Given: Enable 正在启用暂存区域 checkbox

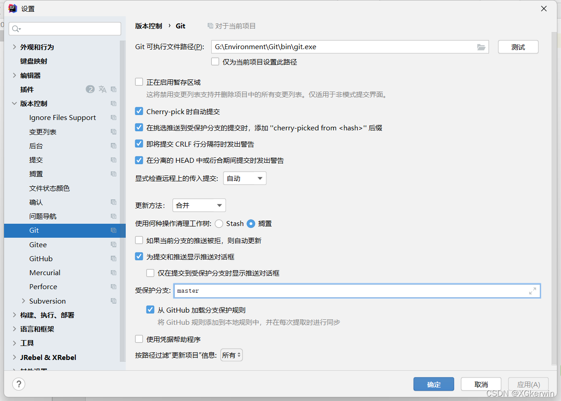Looking at the screenshot, I should point(139,82).
